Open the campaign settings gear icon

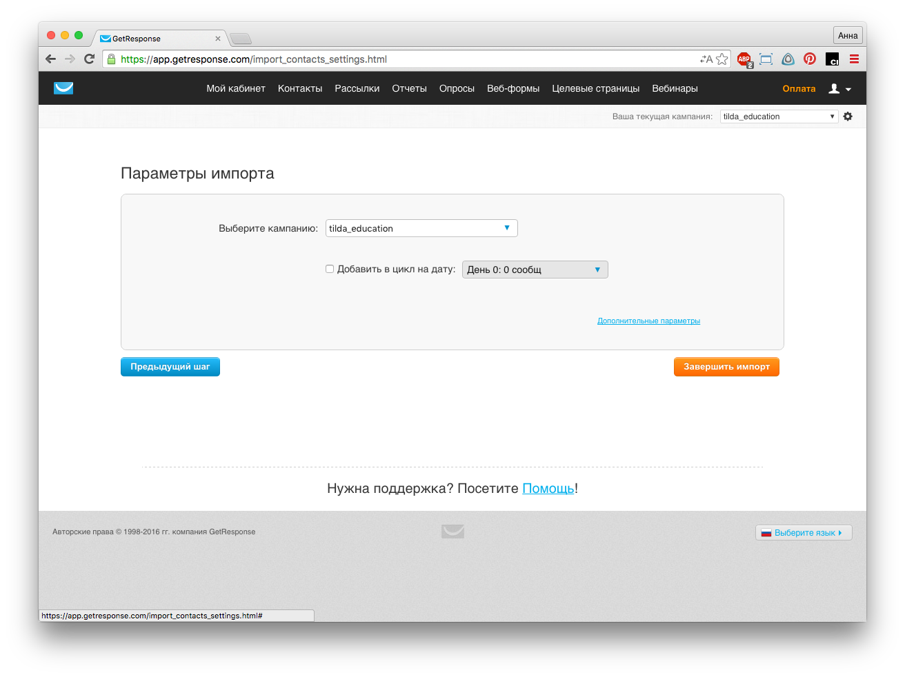tap(848, 117)
